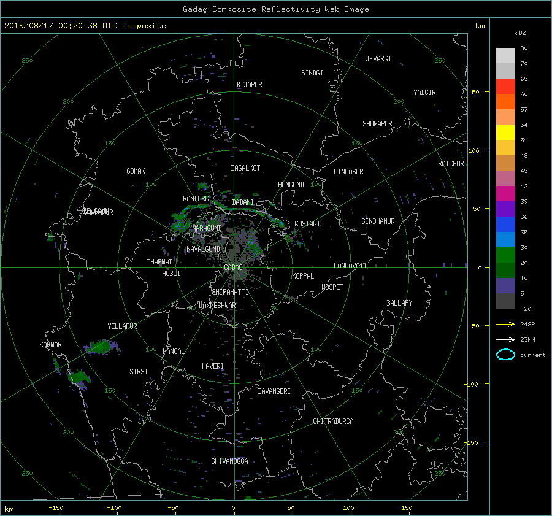The width and height of the screenshot is (552, 516).
Task: Select the yellow 51 dBZ color swatch
Action: [505, 133]
